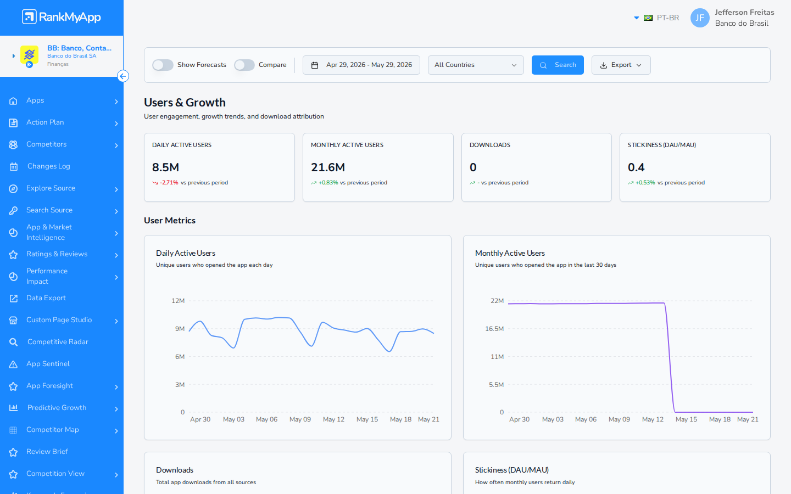This screenshot has height=494, width=791.
Task: Expand the Explore Source chevron
Action: point(116,189)
